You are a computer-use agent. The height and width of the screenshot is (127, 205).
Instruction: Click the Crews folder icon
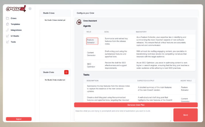pyautogui.click(x=7, y=18)
